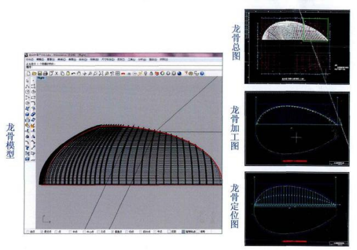
Task: Select the Circle tool in left toolbar
Action: click(27, 92)
